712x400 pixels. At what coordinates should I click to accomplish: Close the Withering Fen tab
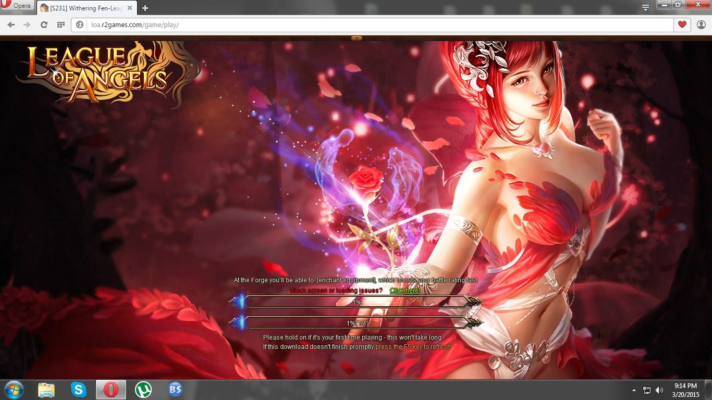tap(130, 8)
